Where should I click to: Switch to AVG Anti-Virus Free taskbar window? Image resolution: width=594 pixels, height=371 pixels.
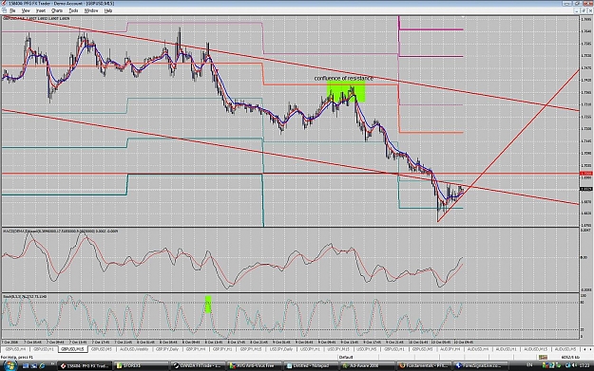pos(254,365)
